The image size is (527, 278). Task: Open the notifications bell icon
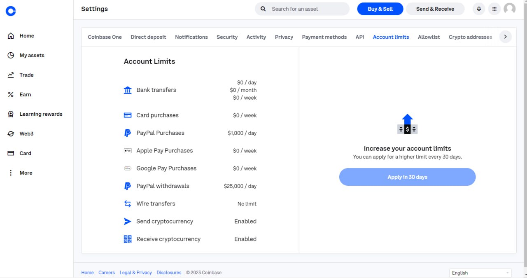(479, 9)
